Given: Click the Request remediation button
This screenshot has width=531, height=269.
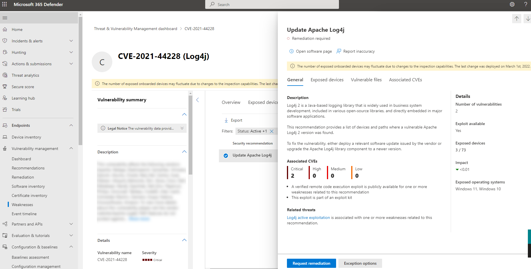Looking at the screenshot, I should (312, 263).
